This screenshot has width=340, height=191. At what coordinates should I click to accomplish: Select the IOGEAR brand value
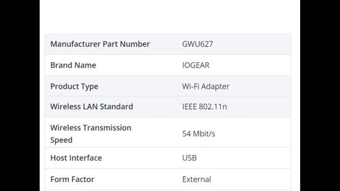pyautogui.click(x=196, y=65)
